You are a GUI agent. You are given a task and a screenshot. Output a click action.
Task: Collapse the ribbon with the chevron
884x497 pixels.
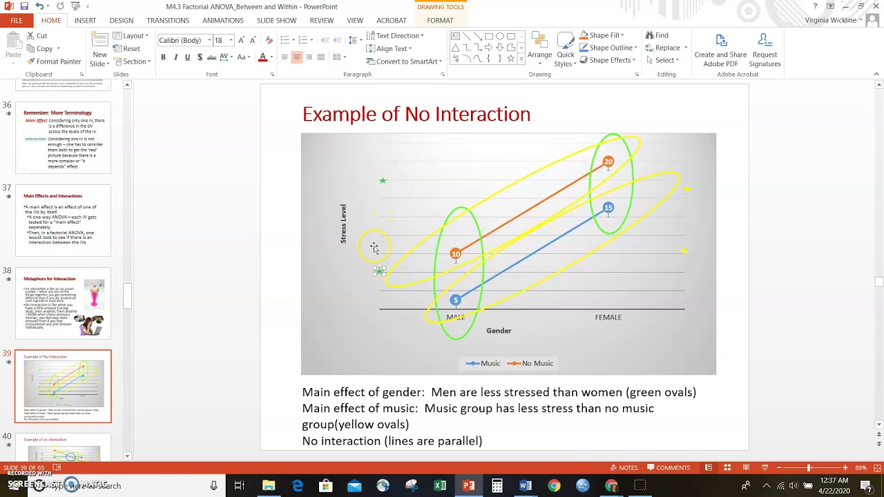coord(877,74)
